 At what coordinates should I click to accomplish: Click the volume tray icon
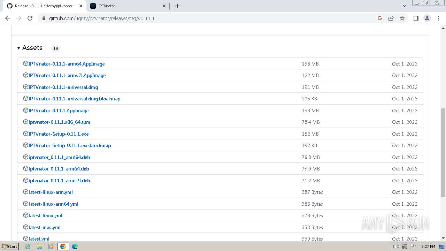coord(396,246)
